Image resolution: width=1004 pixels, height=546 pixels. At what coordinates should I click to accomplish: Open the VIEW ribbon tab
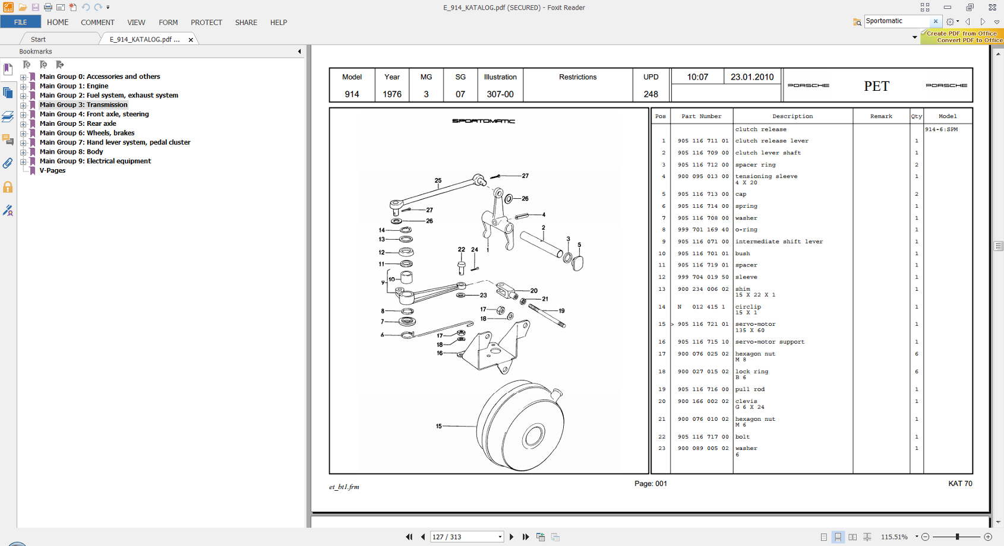pyautogui.click(x=136, y=23)
